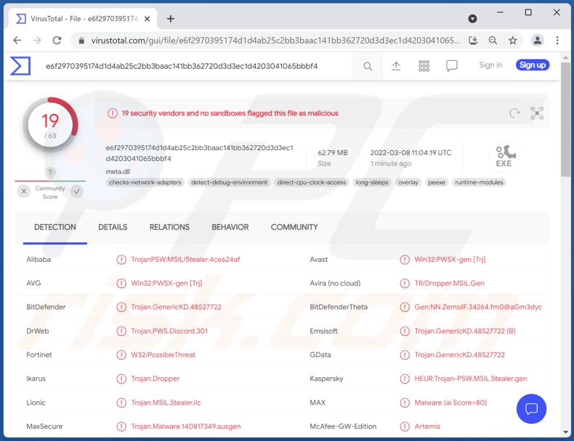Click the 19/63 detection score gauge

(50, 125)
